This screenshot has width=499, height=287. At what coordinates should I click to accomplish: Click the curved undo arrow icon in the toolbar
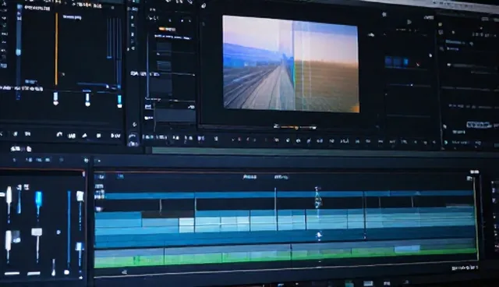[x=59, y=135]
